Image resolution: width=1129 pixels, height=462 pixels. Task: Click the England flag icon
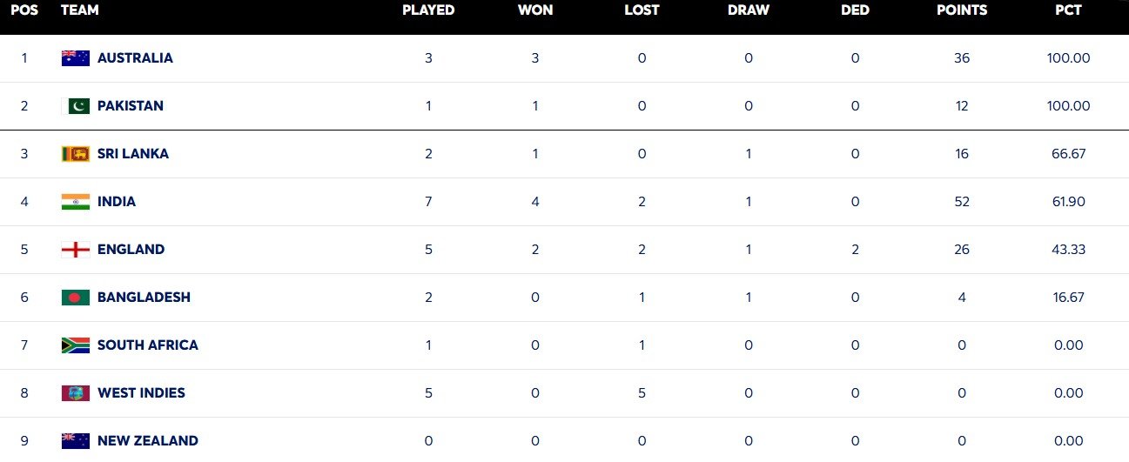click(x=76, y=250)
